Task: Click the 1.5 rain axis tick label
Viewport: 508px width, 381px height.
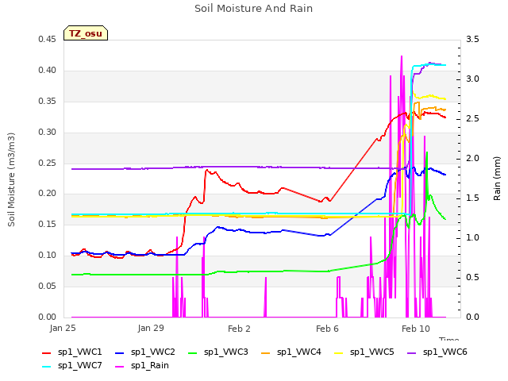Action: coord(473,198)
